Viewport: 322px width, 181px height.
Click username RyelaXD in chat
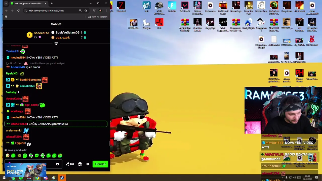[12, 73]
